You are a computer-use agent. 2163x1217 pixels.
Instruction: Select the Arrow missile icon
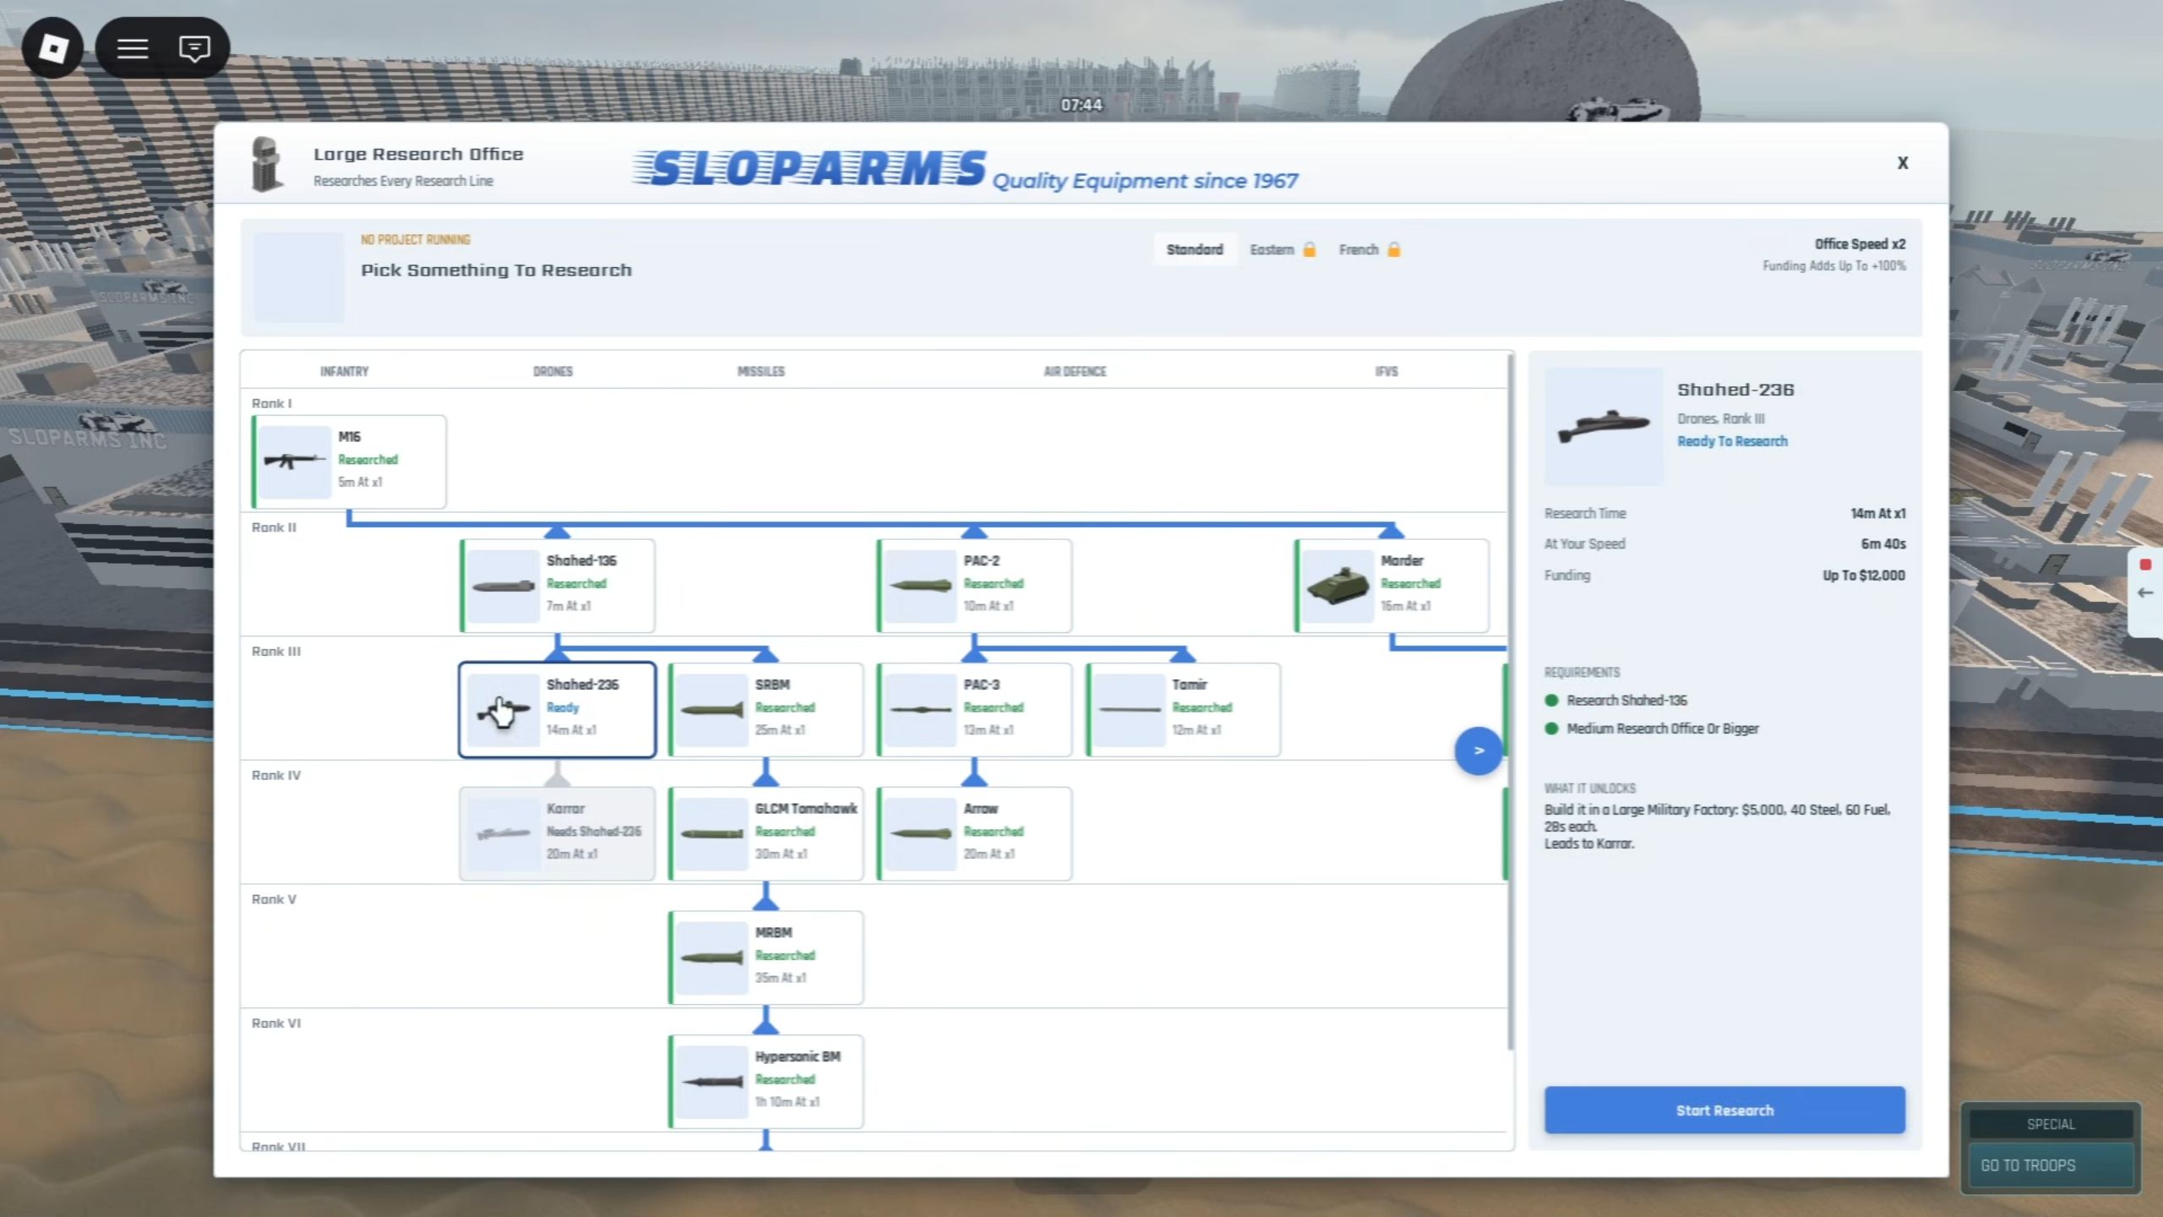tap(921, 834)
